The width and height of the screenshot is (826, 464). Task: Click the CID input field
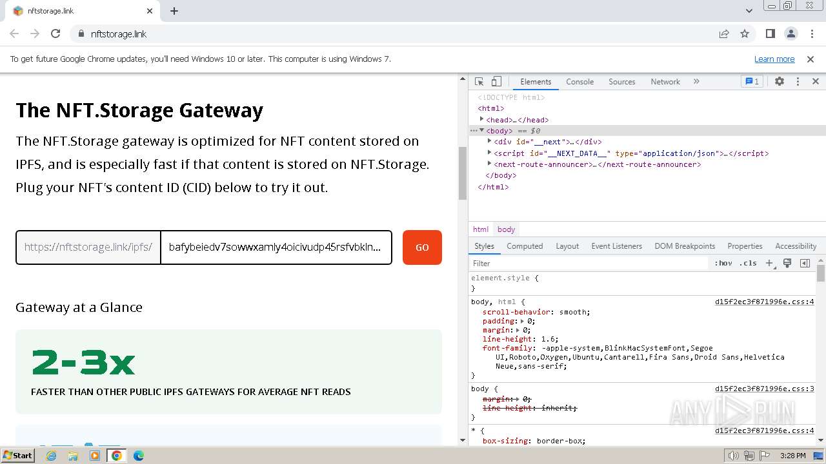click(276, 247)
